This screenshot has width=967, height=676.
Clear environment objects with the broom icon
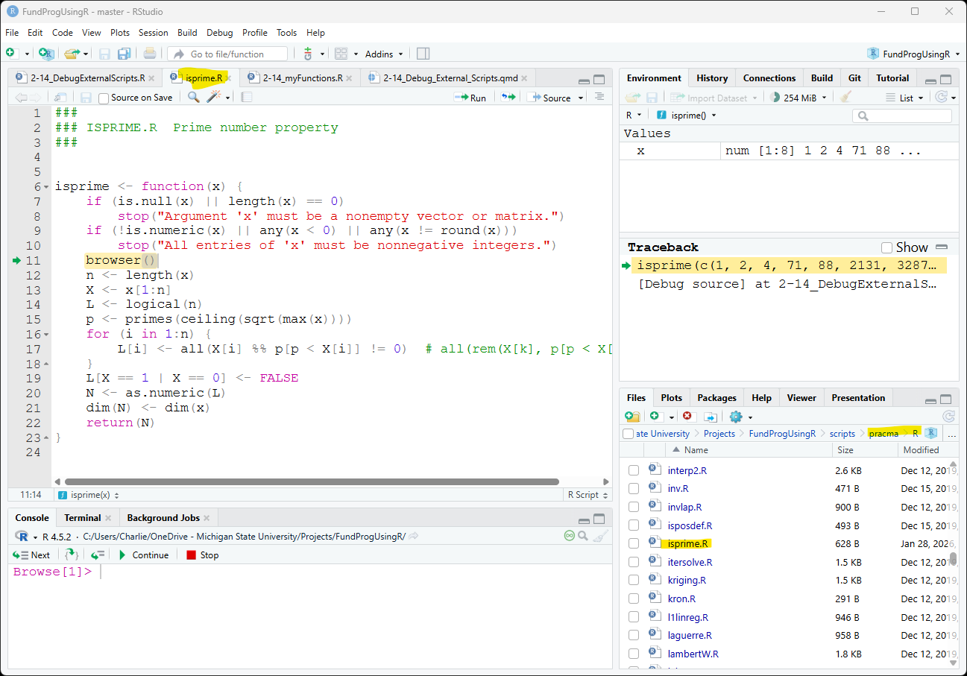tap(845, 98)
